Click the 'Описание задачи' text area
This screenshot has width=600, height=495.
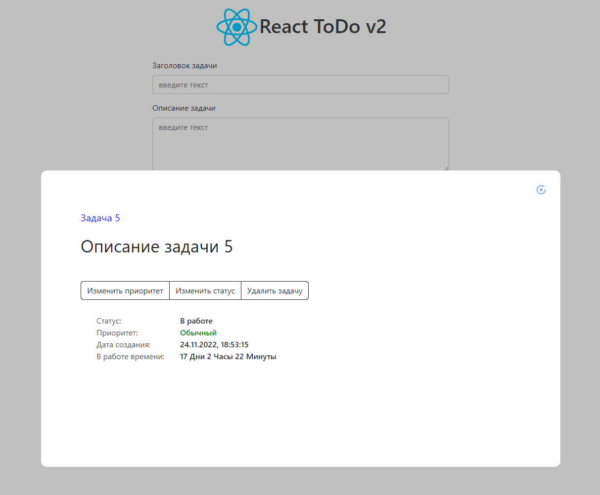click(x=300, y=143)
